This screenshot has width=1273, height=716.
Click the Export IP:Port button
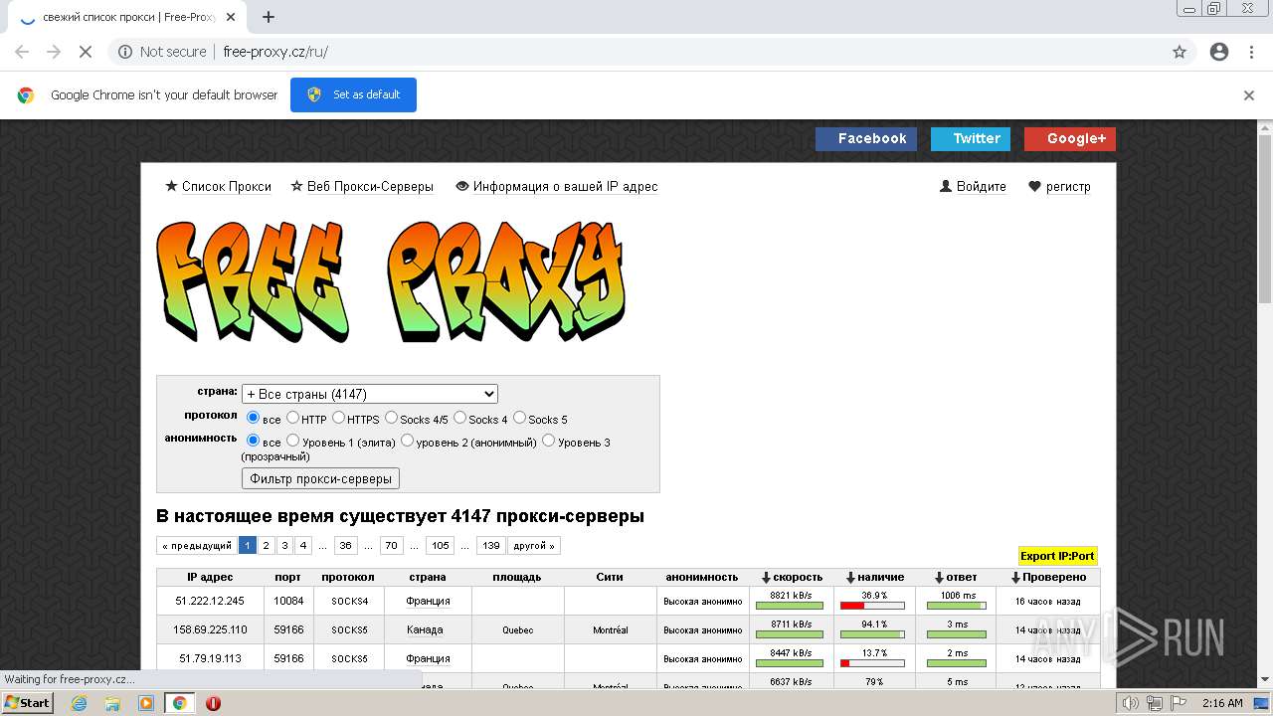[1058, 556]
